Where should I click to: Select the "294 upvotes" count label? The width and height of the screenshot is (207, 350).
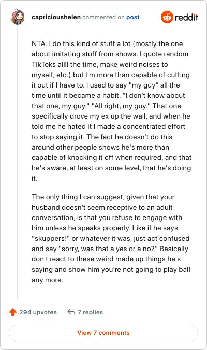point(38,312)
